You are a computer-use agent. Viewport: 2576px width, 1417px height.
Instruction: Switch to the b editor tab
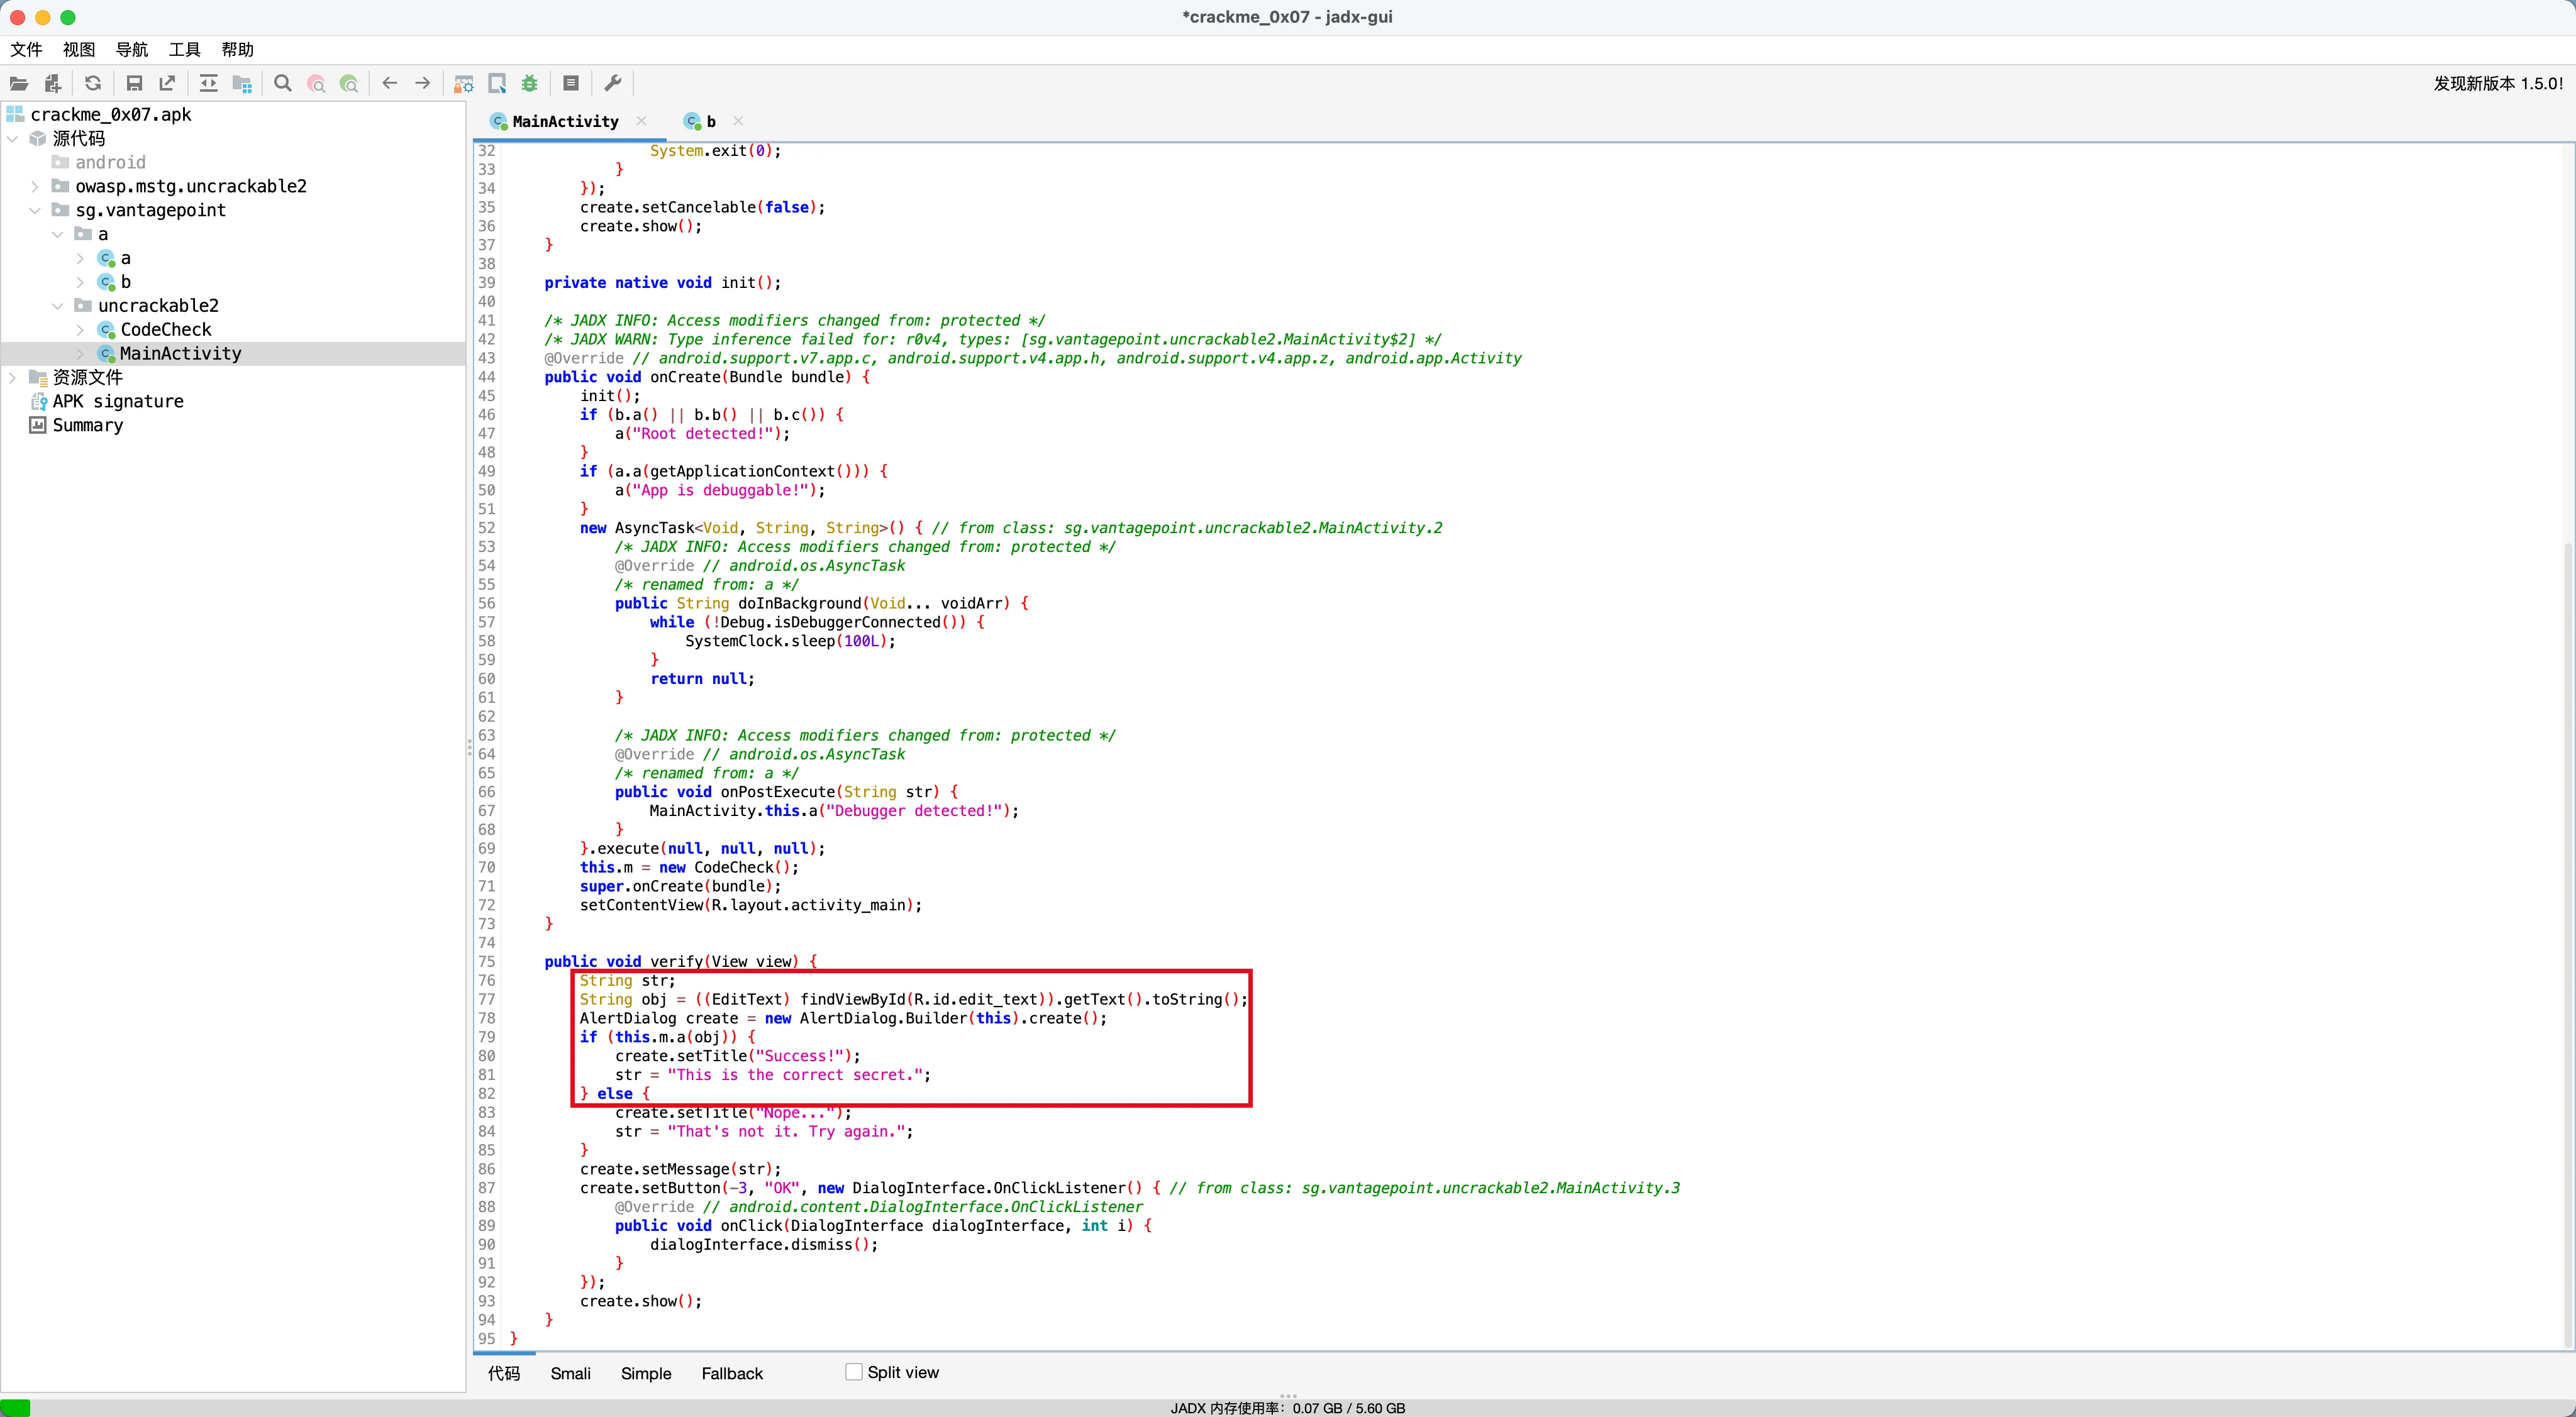coord(710,122)
